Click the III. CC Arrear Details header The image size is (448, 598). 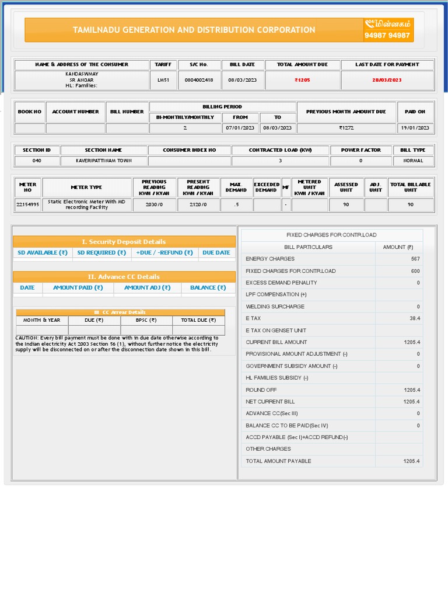[x=120, y=312]
